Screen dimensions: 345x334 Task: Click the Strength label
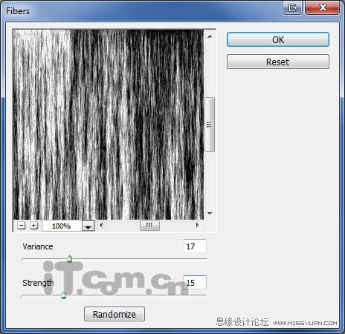[x=38, y=283]
